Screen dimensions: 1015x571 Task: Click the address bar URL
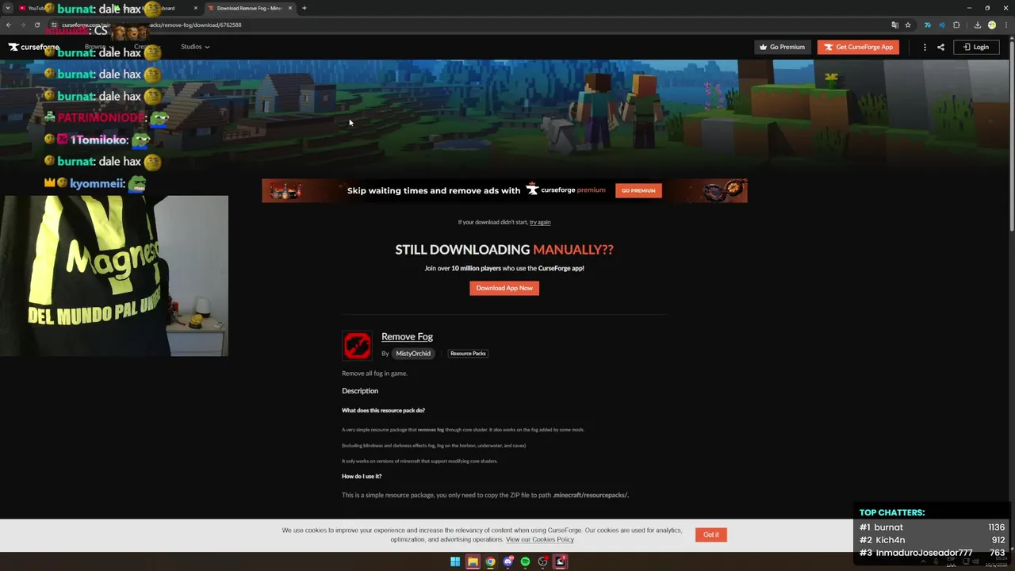click(x=151, y=25)
